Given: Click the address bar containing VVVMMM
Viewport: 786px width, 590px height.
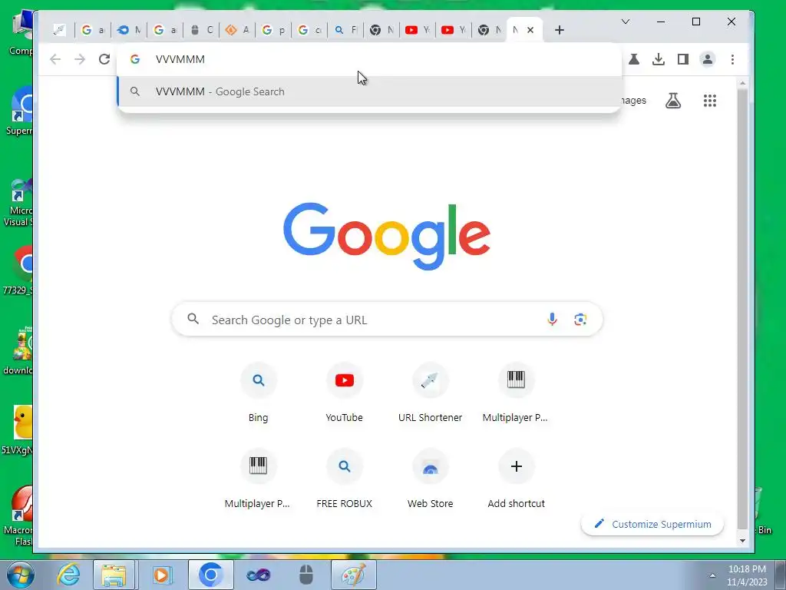Looking at the screenshot, I should point(369,59).
